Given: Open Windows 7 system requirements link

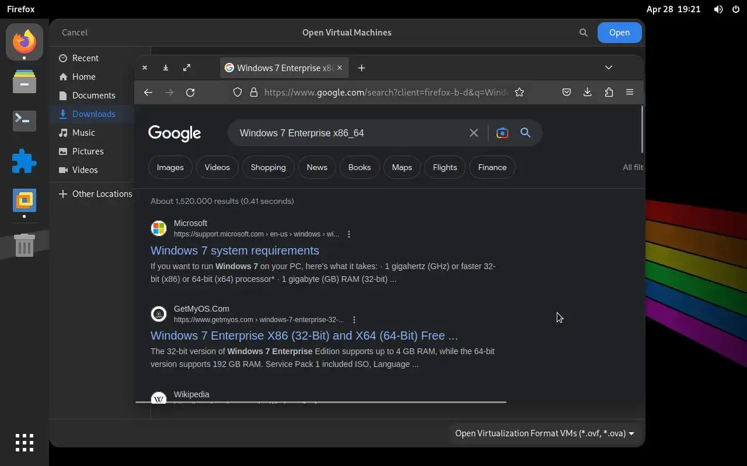Looking at the screenshot, I should (x=235, y=250).
